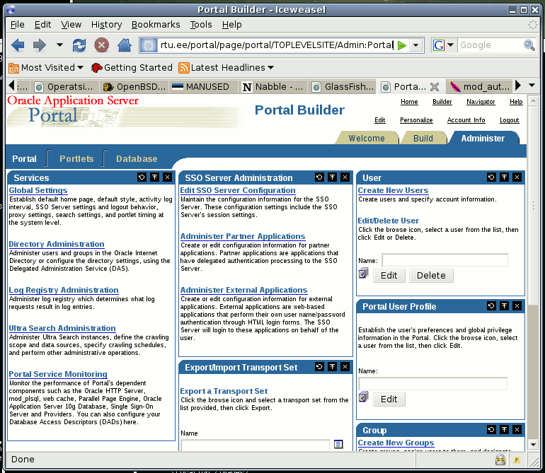545x473 pixels.
Task: Collapse the Export/Import Transport Set portlet
Action: [332, 366]
